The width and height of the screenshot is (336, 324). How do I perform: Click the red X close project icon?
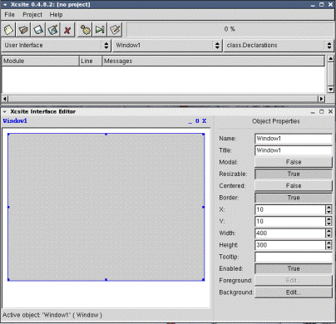(67, 29)
